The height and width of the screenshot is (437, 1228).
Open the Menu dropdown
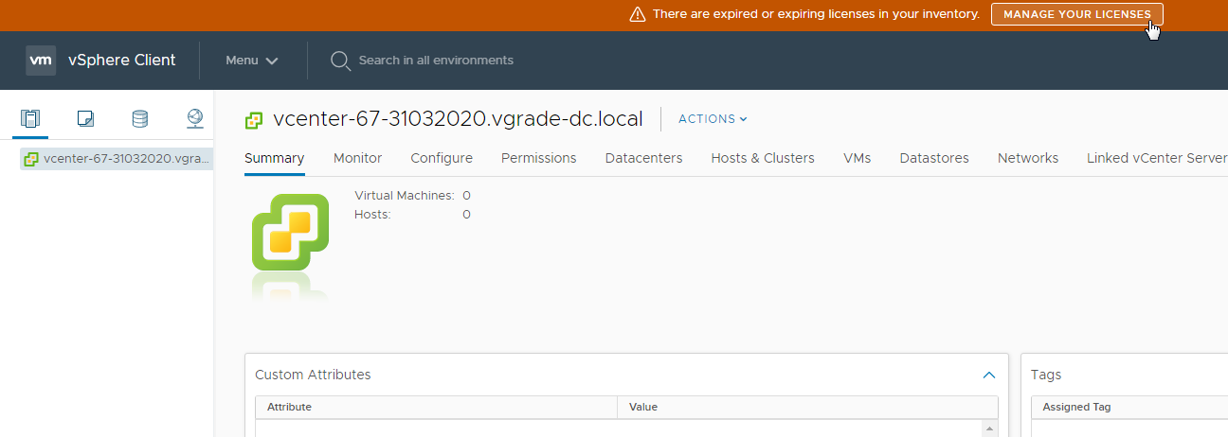[251, 61]
